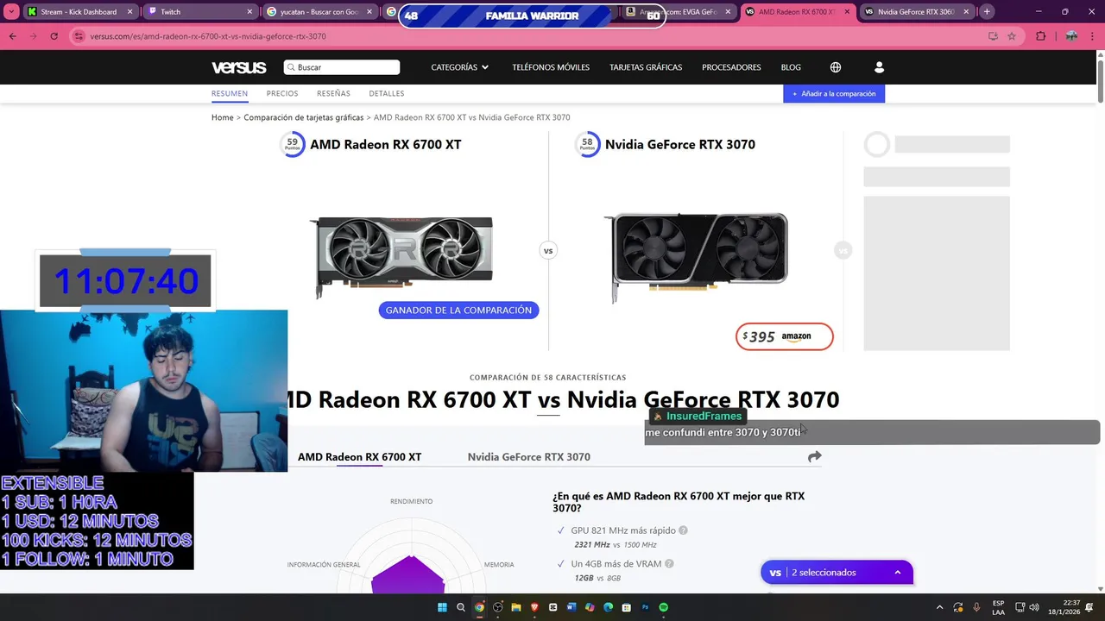Open the Windows Start menu
Screen dimensions: 1105x621
(x=442, y=607)
